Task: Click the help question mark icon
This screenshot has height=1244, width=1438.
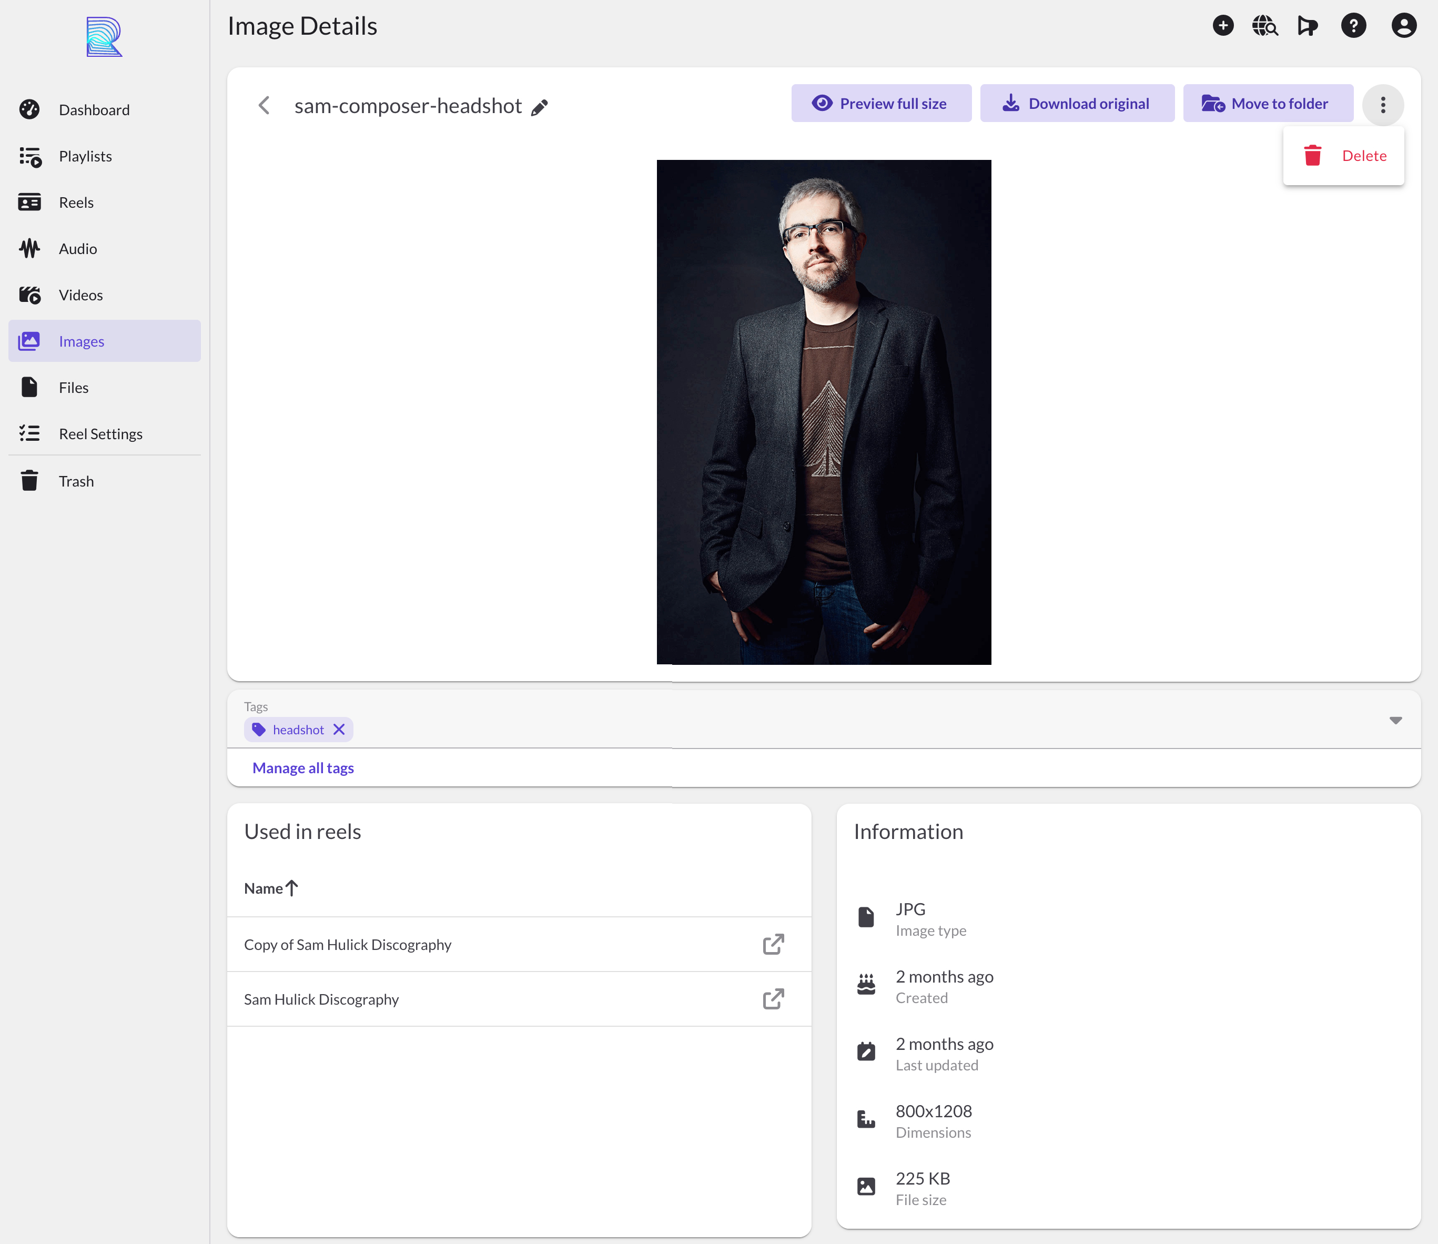Action: click(1353, 26)
